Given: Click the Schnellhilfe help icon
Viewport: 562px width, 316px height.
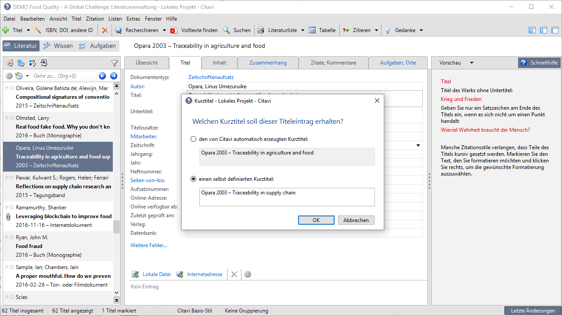Looking at the screenshot, I should coord(523,63).
